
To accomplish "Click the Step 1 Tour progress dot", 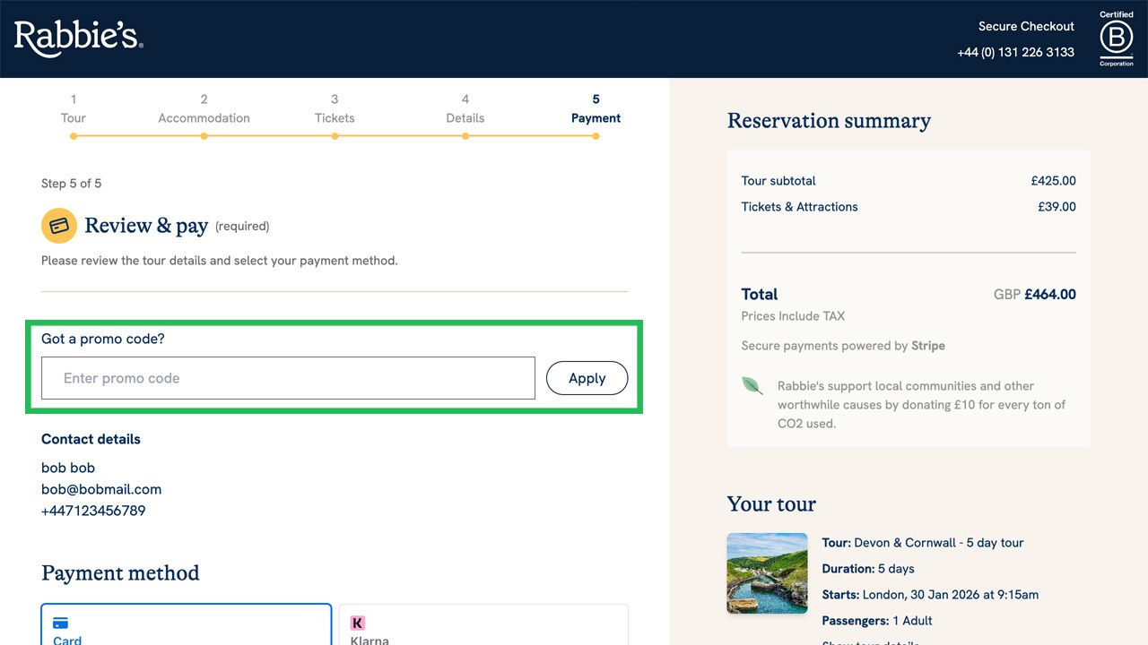I will pos(74,136).
